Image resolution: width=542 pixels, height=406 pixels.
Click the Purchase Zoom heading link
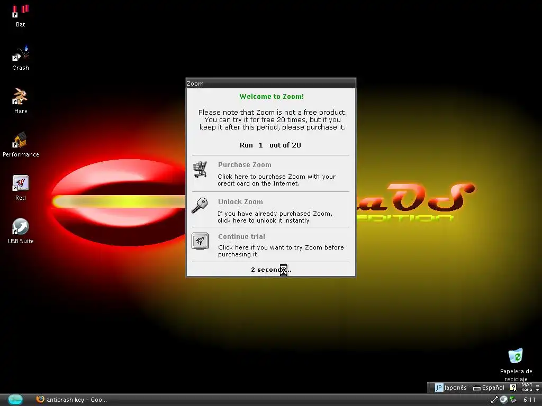tap(245, 165)
